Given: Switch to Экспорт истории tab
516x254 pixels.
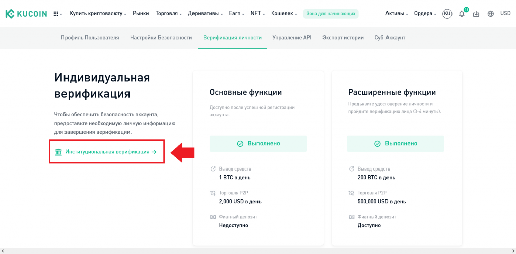Looking at the screenshot, I should tap(343, 38).
